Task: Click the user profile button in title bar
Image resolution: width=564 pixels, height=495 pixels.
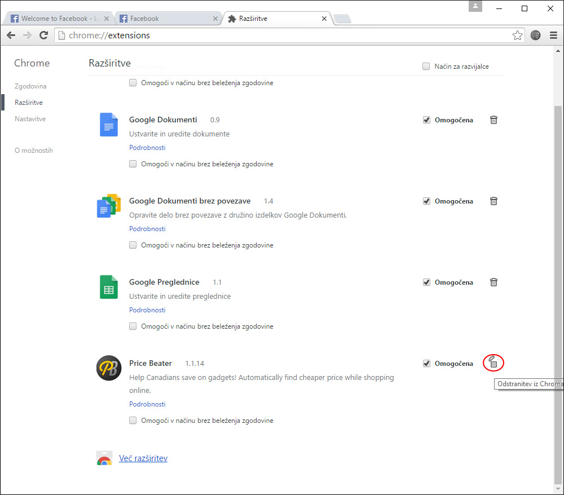Action: coord(475,6)
